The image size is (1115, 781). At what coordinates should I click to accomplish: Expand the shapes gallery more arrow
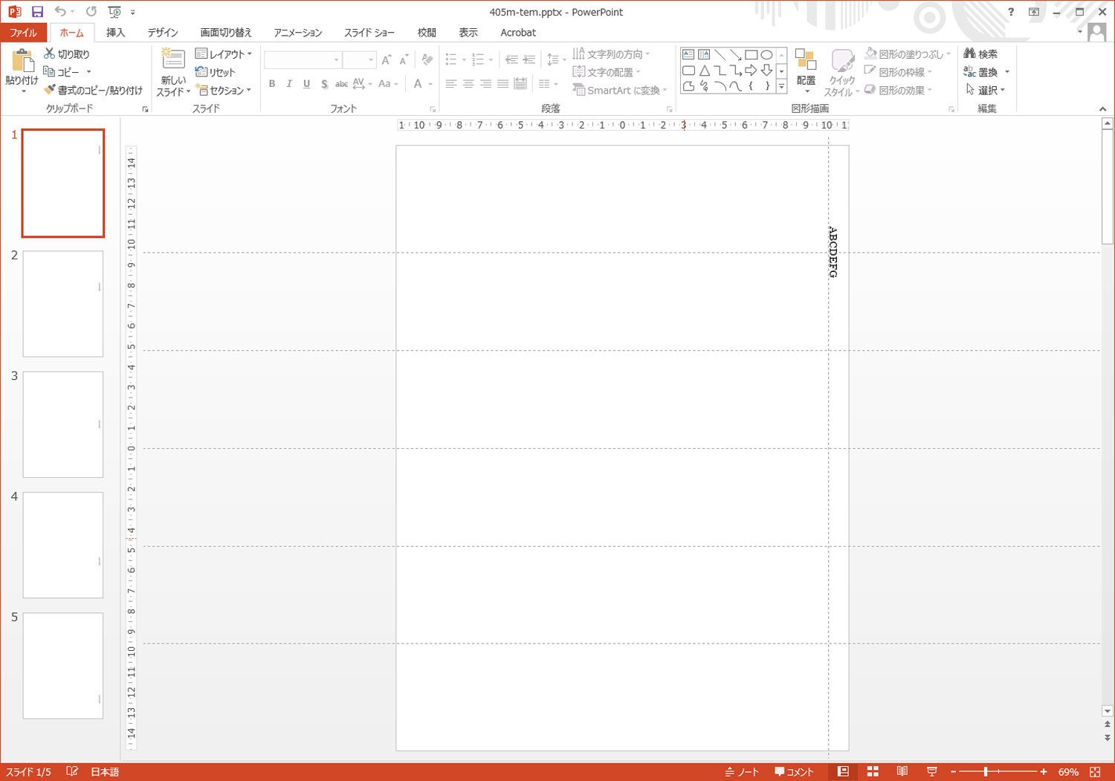pyautogui.click(x=781, y=87)
